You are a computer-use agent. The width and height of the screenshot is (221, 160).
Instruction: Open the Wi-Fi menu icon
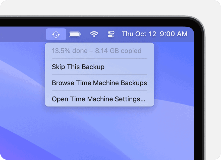(94, 34)
